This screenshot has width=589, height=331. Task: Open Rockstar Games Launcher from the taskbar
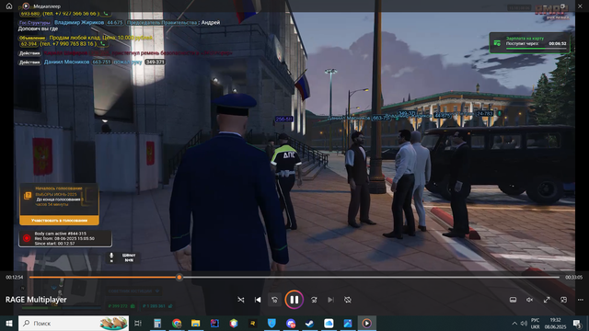point(253,323)
